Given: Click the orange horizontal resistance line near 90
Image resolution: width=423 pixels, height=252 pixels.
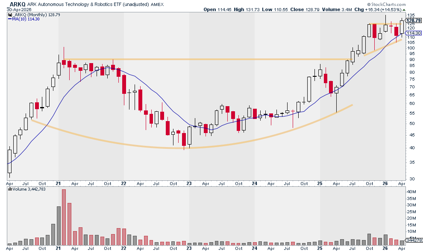Looking at the screenshot, I should click(208, 59).
